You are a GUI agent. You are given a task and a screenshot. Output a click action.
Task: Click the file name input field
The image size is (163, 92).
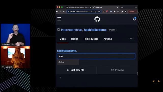coord(96,56)
